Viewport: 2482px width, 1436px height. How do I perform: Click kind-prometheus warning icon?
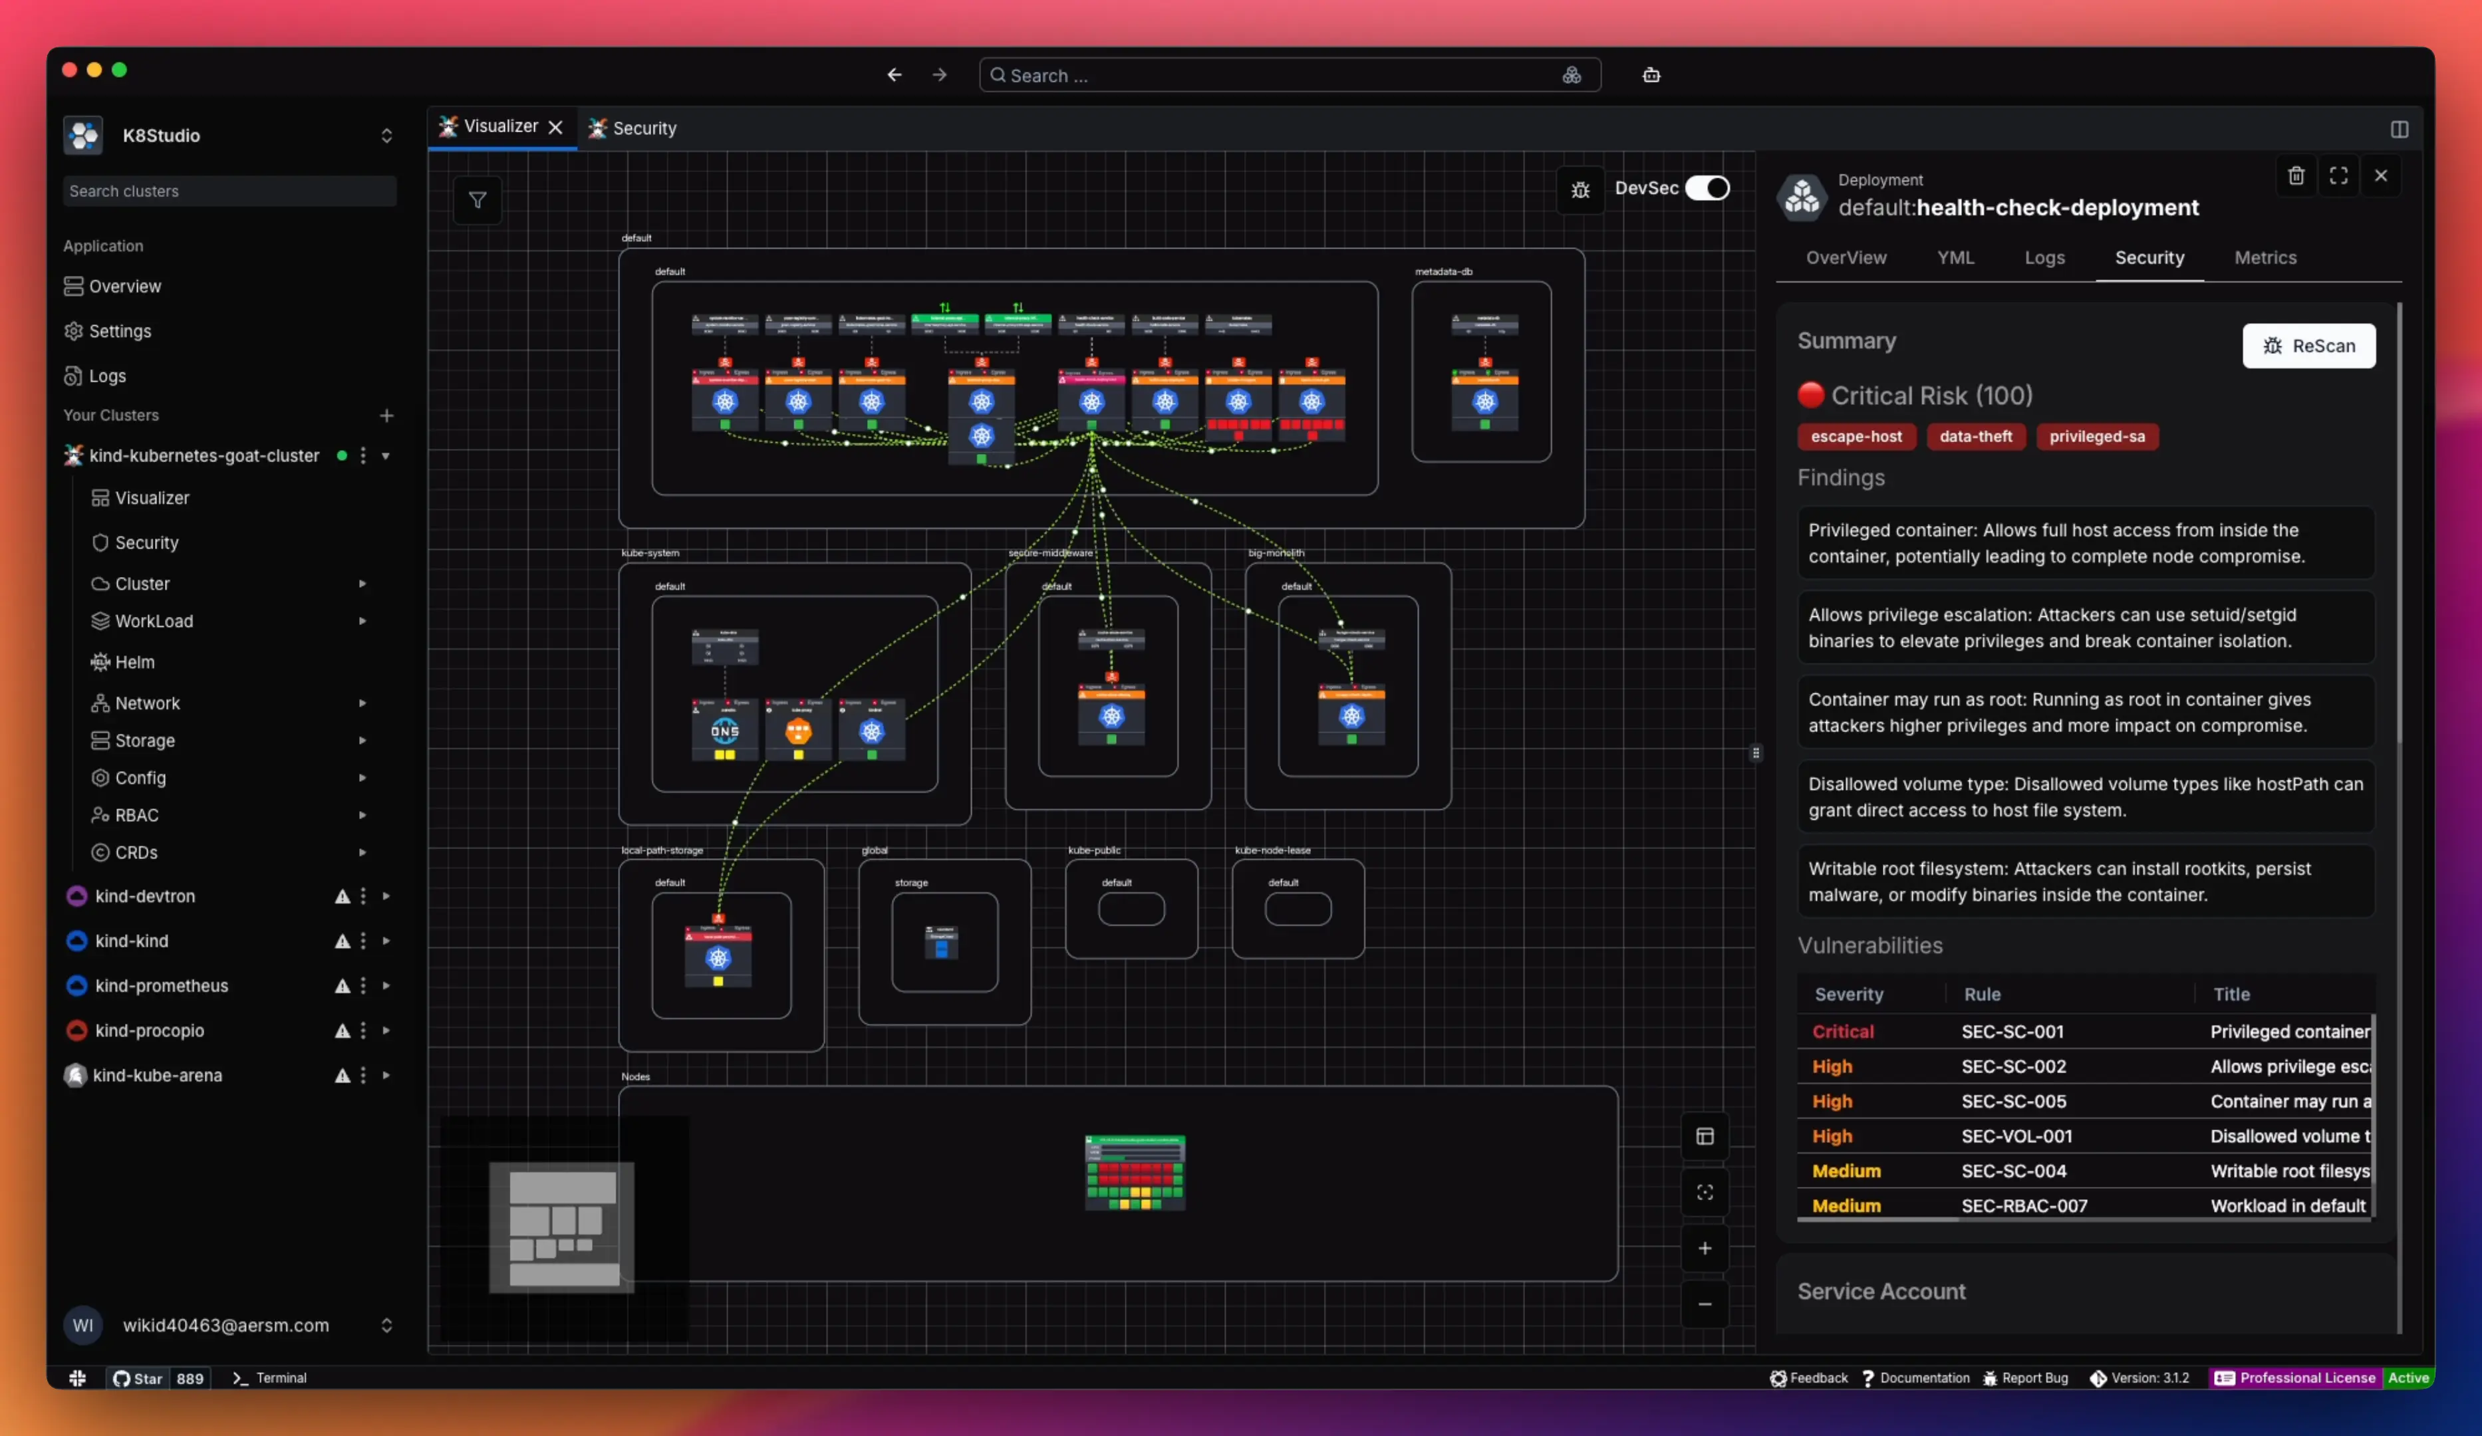click(x=342, y=986)
